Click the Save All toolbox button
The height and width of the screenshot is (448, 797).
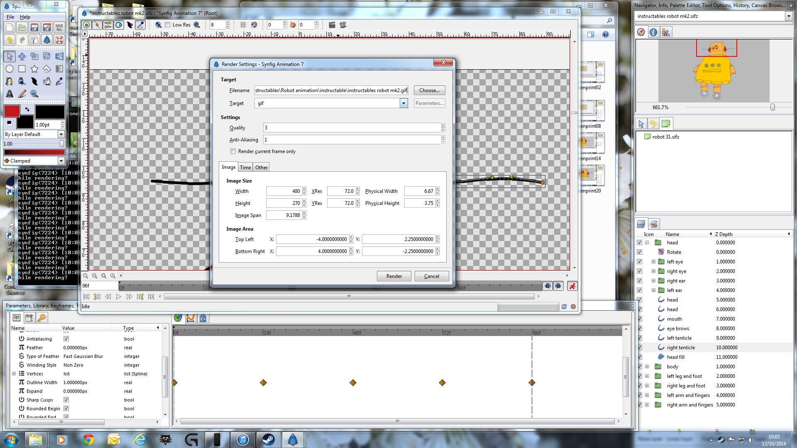click(x=59, y=27)
